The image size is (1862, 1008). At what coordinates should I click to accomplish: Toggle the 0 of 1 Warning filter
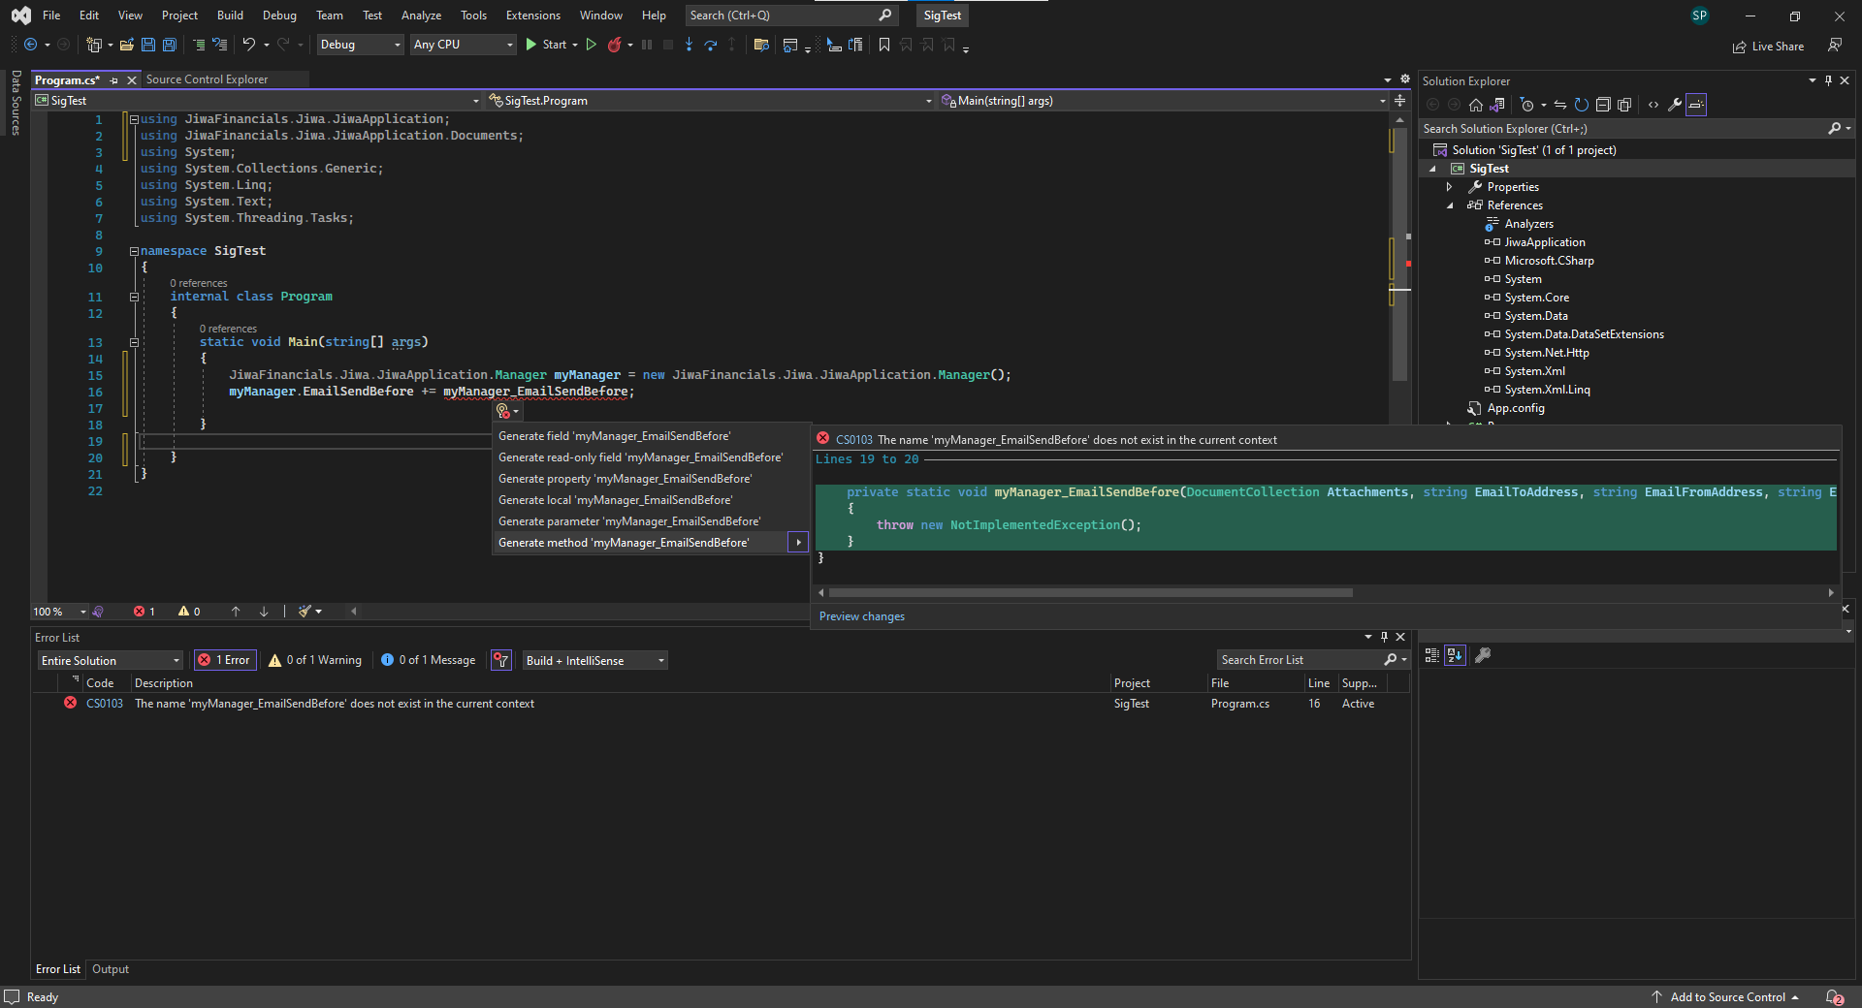315,660
